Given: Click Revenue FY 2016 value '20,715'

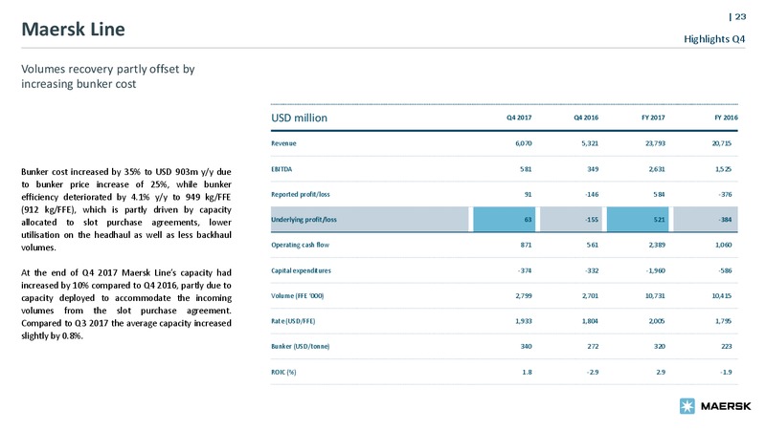Looking at the screenshot, I should 722,143.
